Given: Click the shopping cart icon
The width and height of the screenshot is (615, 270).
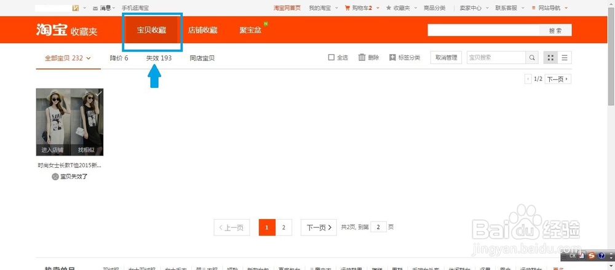Looking at the screenshot, I should (x=347, y=8).
